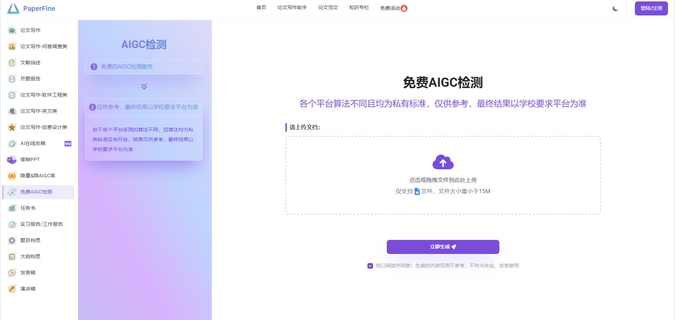Click the 登陆/注册 button
Image resolution: width=675 pixels, height=320 pixels.
[651, 8]
